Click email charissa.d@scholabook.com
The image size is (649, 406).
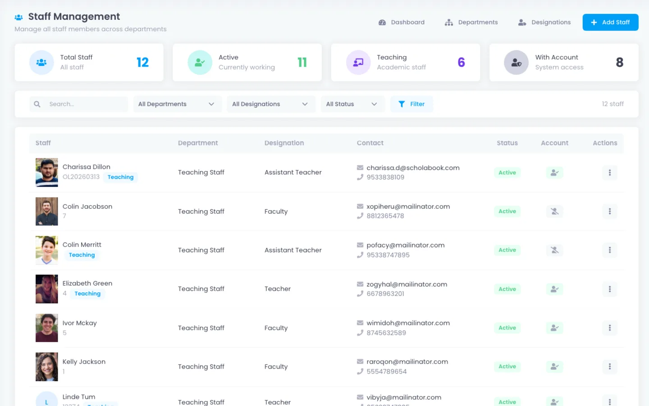413,168
